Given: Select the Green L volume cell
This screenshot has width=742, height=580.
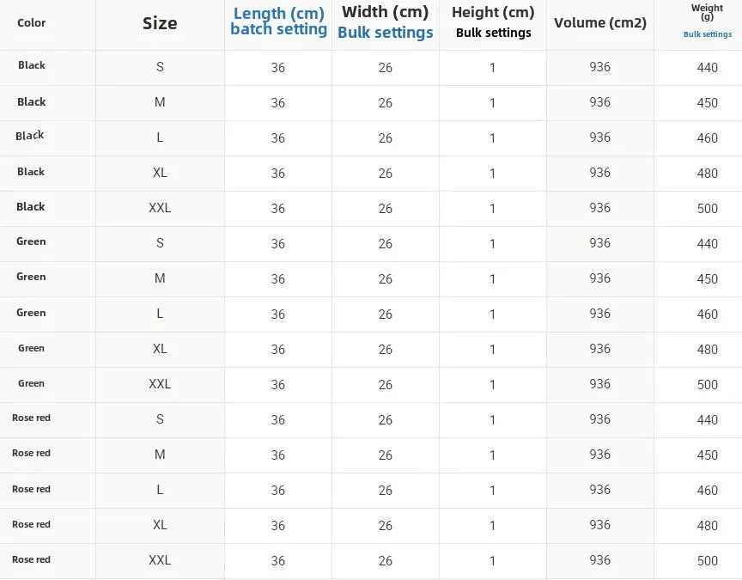Looking at the screenshot, I should click(x=599, y=314).
